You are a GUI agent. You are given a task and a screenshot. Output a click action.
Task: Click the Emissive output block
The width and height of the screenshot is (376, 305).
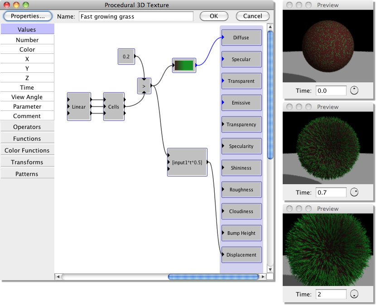(241, 103)
